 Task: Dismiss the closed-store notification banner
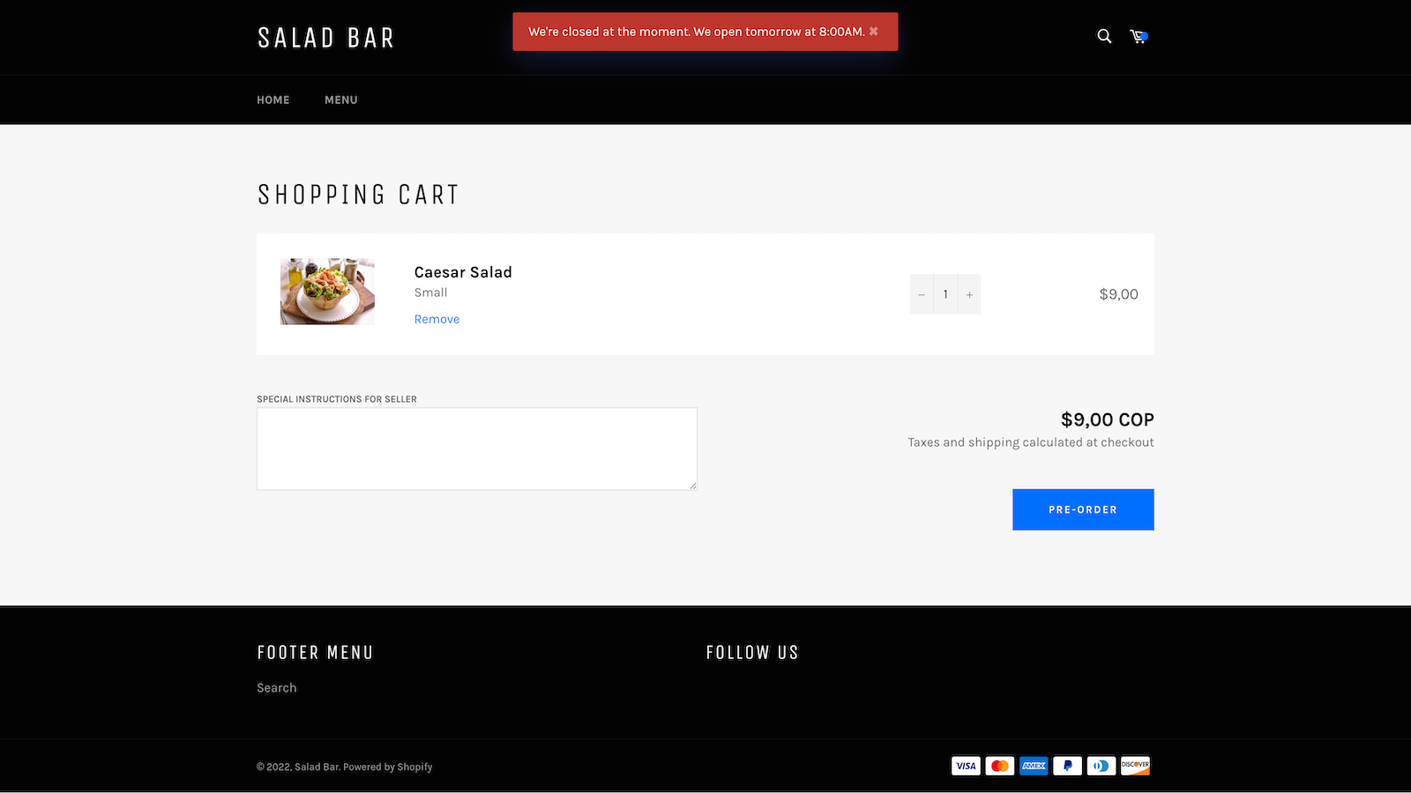tap(874, 31)
